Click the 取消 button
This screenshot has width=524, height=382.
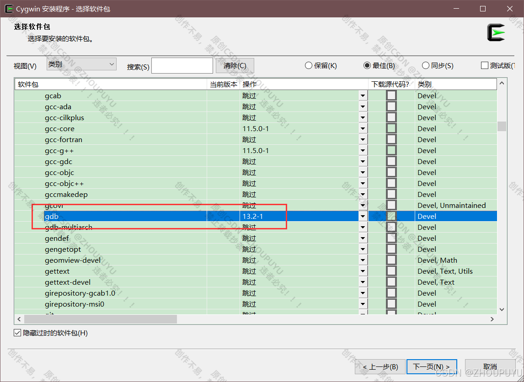pos(490,367)
